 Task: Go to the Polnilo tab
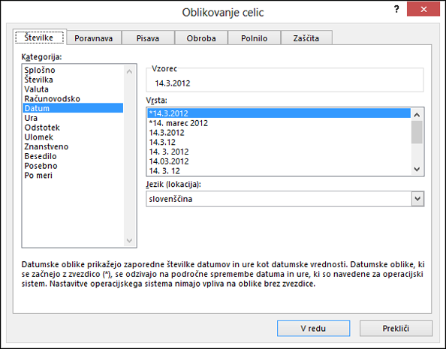[x=254, y=38]
